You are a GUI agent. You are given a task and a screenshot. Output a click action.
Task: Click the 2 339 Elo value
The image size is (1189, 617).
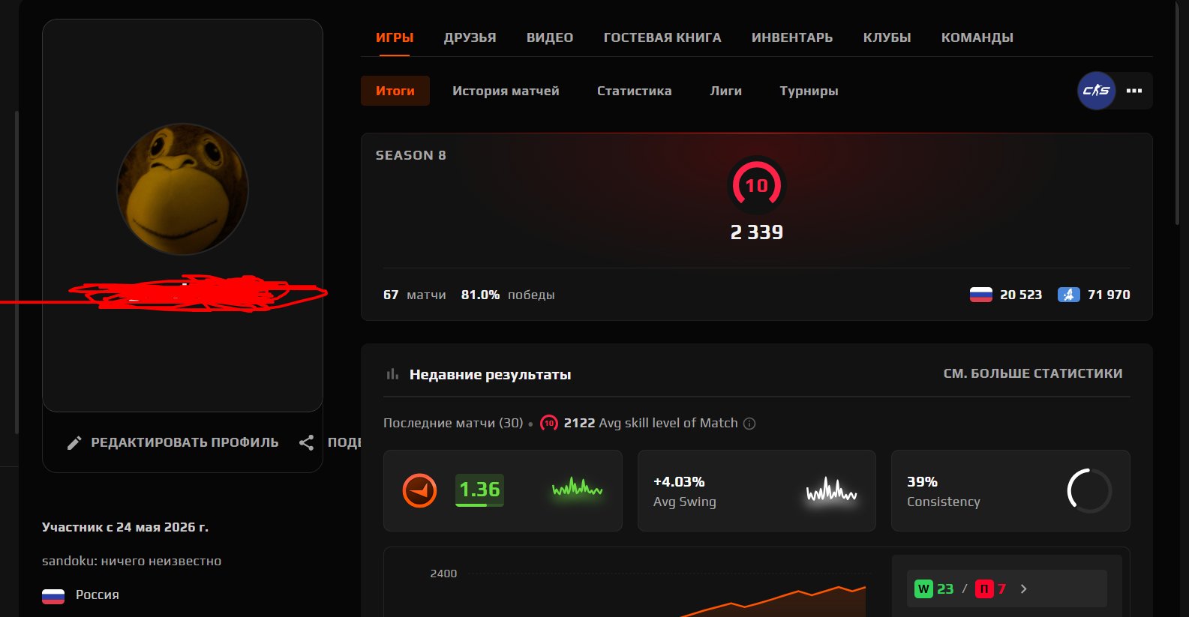pos(757,232)
